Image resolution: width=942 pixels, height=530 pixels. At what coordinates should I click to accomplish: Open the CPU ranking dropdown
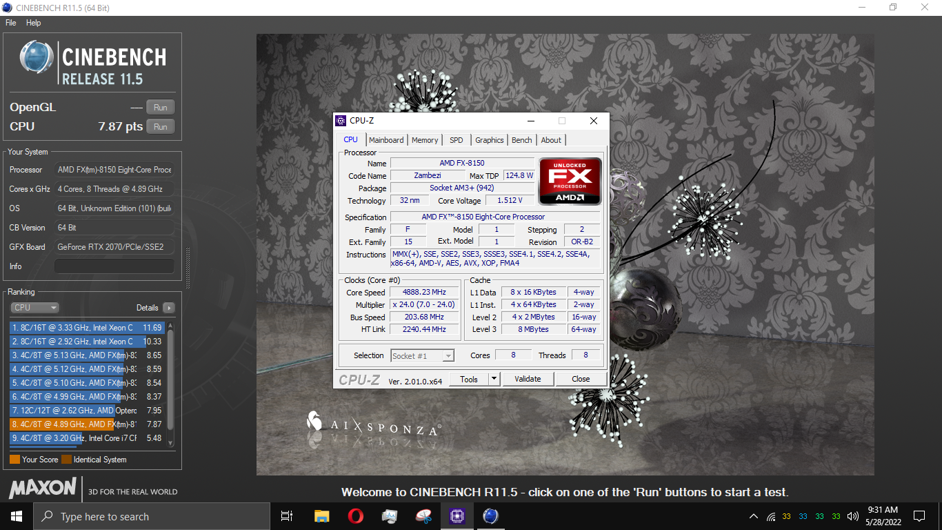point(34,308)
